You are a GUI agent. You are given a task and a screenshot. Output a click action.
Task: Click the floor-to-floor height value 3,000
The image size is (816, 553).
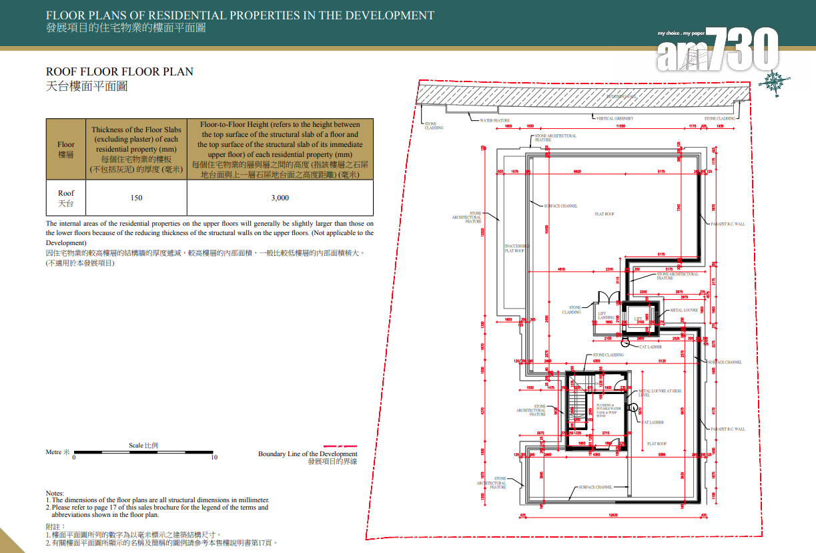280,198
